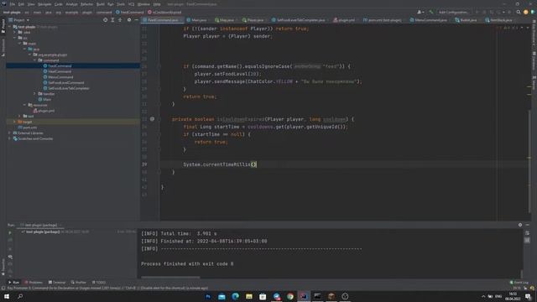Click the Select Opened File locate icon
The image size is (537, 302).
click(x=105, y=20)
